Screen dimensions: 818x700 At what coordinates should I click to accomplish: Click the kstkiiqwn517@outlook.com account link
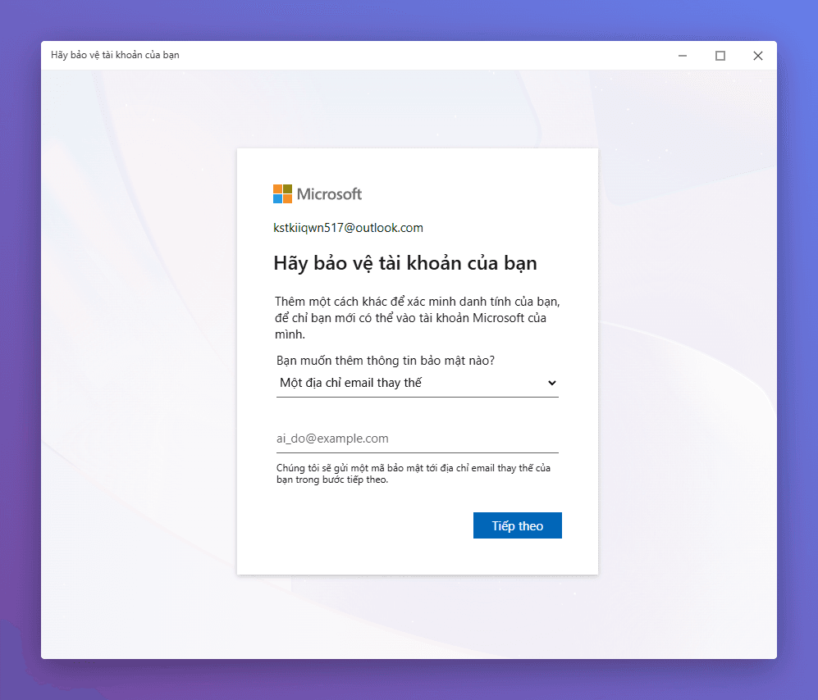coord(348,228)
